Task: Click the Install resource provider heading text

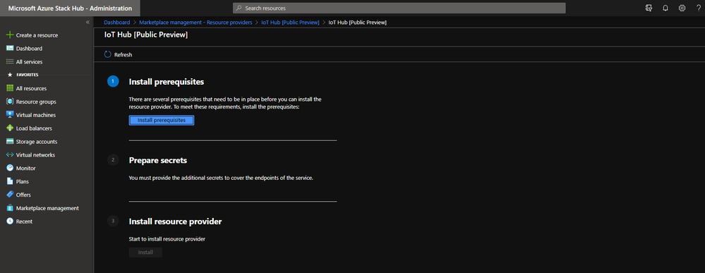Action: pos(175,222)
